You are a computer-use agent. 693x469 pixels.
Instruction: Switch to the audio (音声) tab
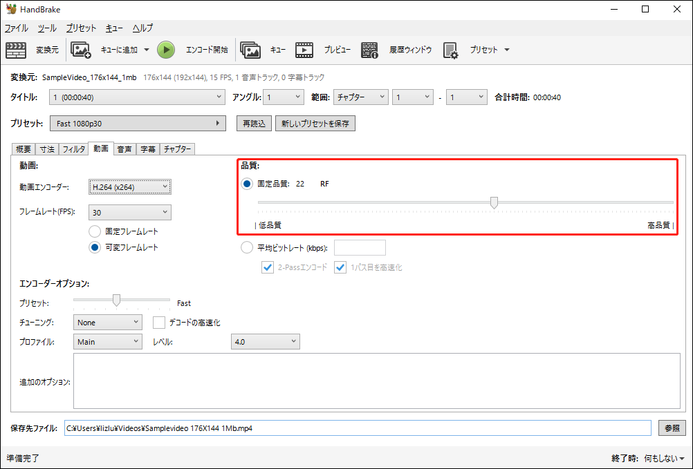point(124,149)
